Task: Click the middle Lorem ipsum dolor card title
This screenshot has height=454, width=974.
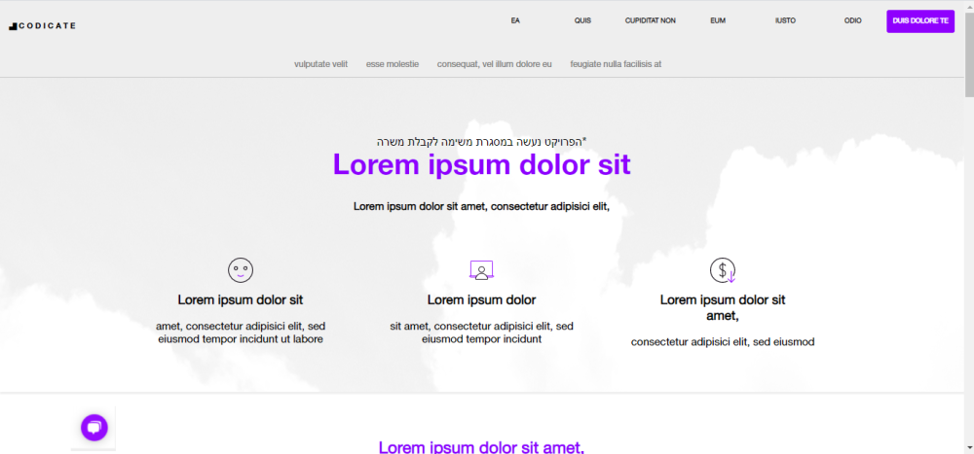Action: pyautogui.click(x=481, y=299)
